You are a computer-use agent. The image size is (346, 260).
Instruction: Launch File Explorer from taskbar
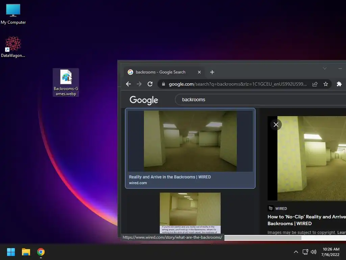pyautogui.click(x=26, y=252)
